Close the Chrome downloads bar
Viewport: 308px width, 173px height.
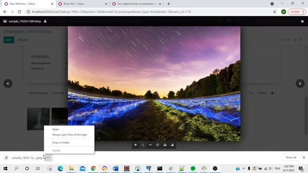point(304,158)
